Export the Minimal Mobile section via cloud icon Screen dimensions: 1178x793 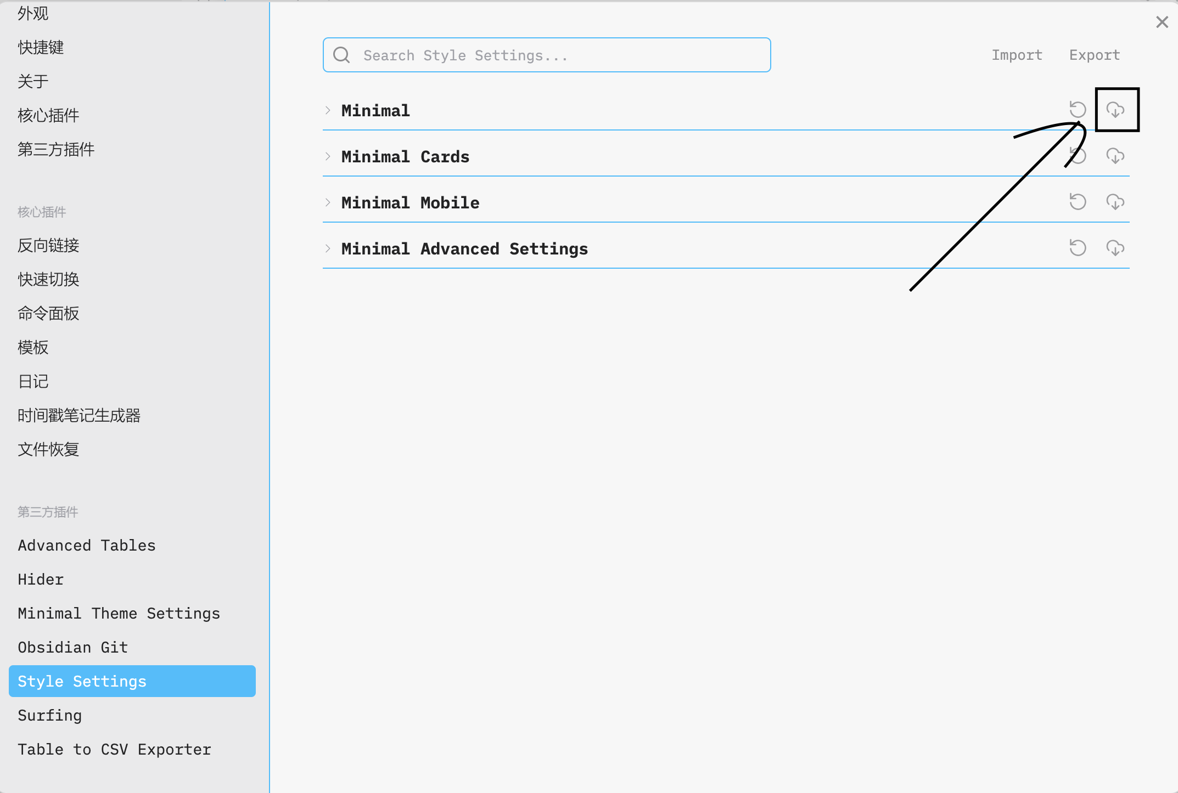[x=1115, y=202]
